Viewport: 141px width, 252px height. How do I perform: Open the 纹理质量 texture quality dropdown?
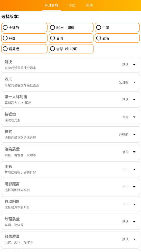click(x=134, y=222)
